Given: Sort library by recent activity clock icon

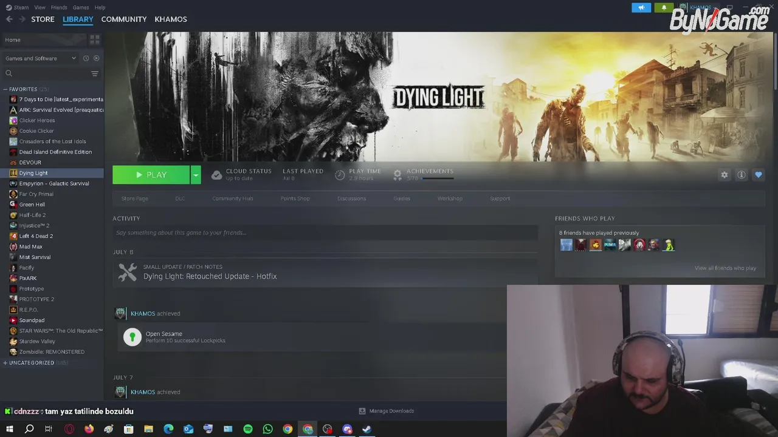Looking at the screenshot, I should [86, 58].
